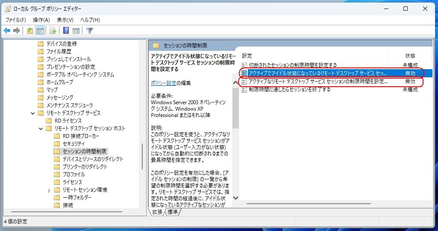Select デバイスとリソースのリダイレクト tree item
Screen dimensions: 438x231
pyautogui.click(x=93, y=159)
